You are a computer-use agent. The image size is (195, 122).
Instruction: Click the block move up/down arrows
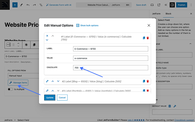19,45
